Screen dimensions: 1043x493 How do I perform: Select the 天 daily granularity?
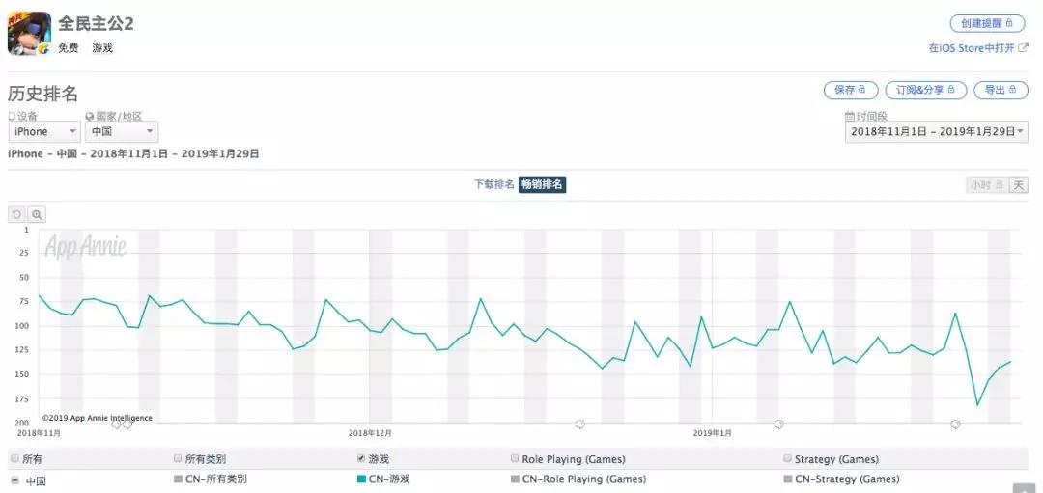pos(1019,185)
